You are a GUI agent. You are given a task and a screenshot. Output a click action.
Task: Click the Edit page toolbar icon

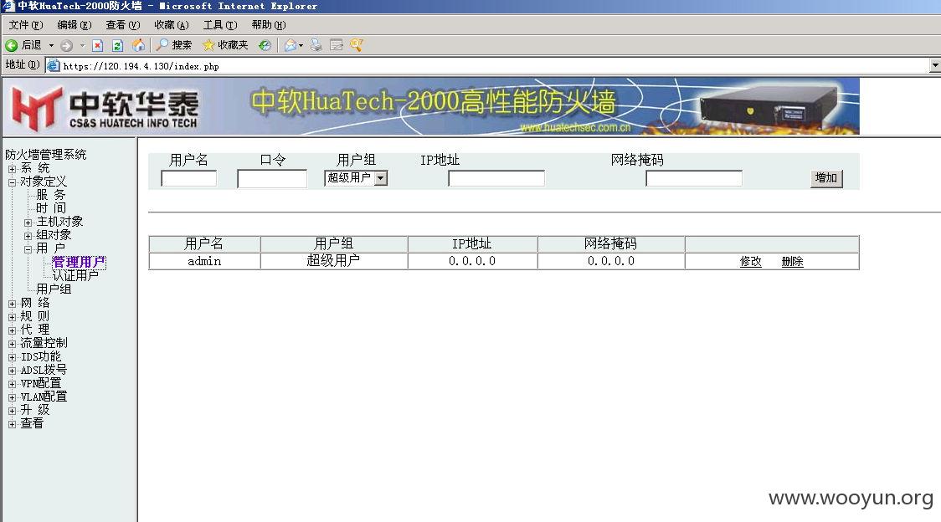(x=337, y=45)
